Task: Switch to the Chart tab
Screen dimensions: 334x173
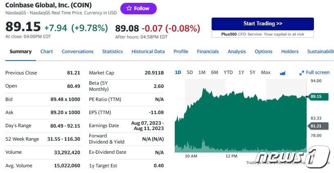Action: [47, 52]
